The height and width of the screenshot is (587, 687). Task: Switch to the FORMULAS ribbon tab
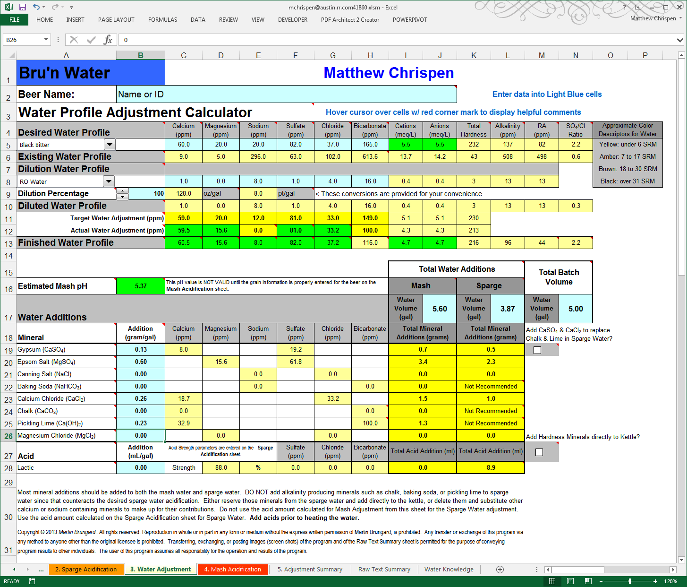click(162, 20)
